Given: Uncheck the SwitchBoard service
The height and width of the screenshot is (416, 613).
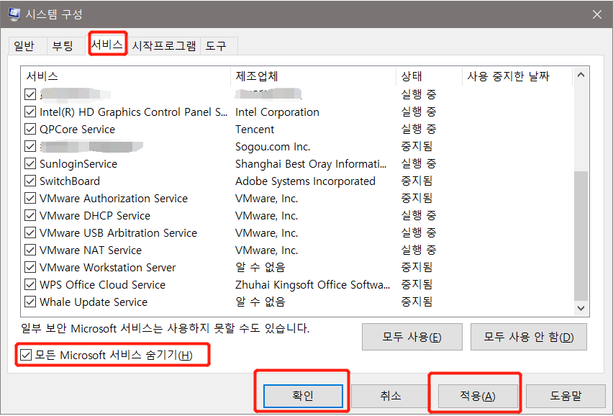Looking at the screenshot, I should [x=29, y=181].
